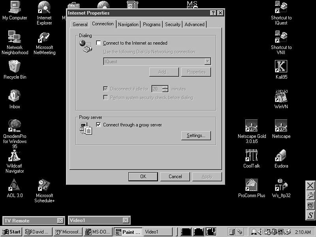This screenshot has height=237, width=316.
Task: Increase the idle minutes spinner
Action: coord(165,87)
